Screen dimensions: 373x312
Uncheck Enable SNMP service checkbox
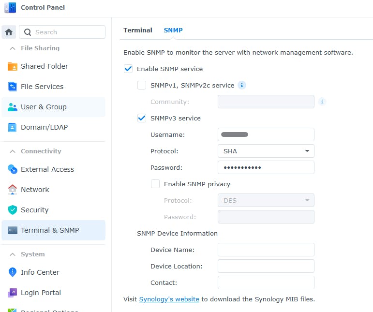click(x=128, y=69)
